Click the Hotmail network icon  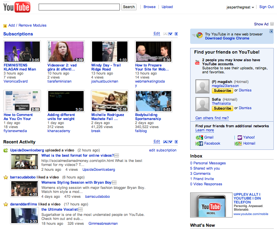tap(238, 143)
